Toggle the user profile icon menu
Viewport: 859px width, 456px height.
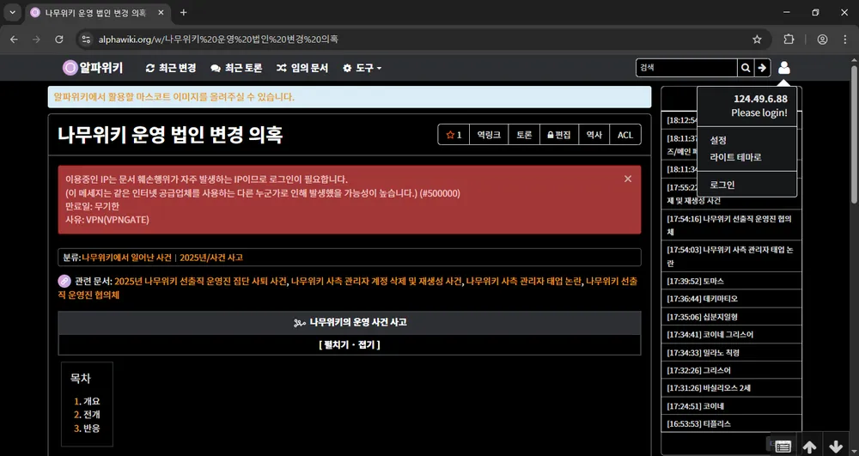click(784, 68)
